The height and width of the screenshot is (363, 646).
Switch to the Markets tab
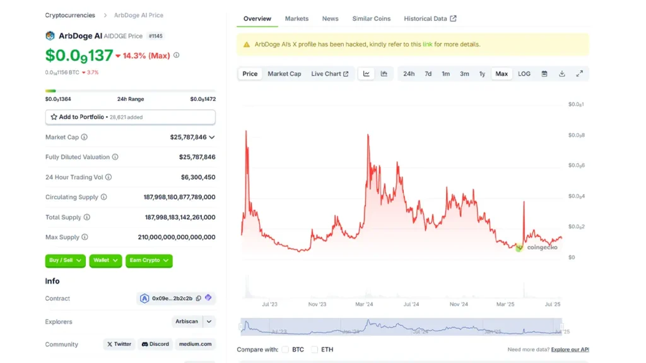click(x=297, y=18)
